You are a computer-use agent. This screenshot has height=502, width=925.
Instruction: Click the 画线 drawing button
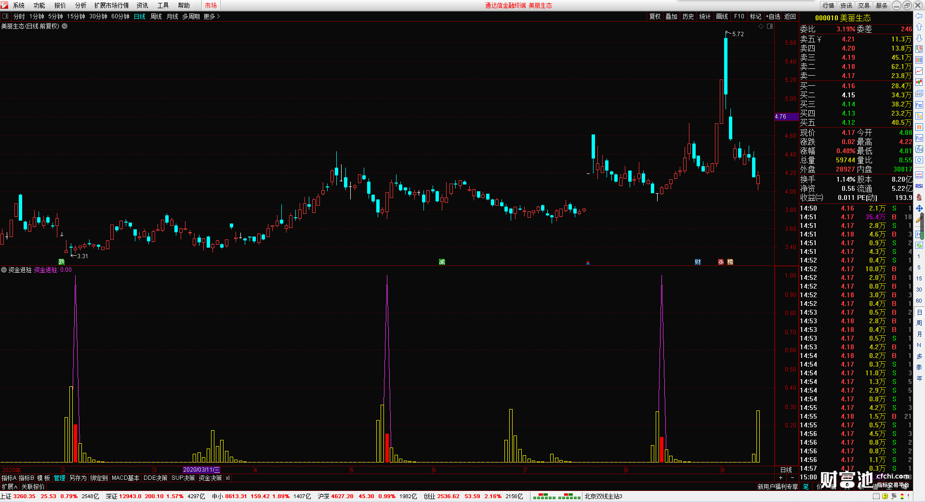(722, 16)
